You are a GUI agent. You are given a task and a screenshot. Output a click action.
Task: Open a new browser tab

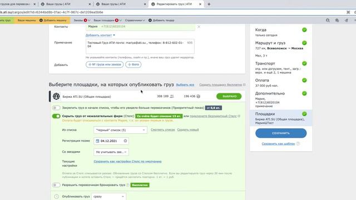[209, 4]
